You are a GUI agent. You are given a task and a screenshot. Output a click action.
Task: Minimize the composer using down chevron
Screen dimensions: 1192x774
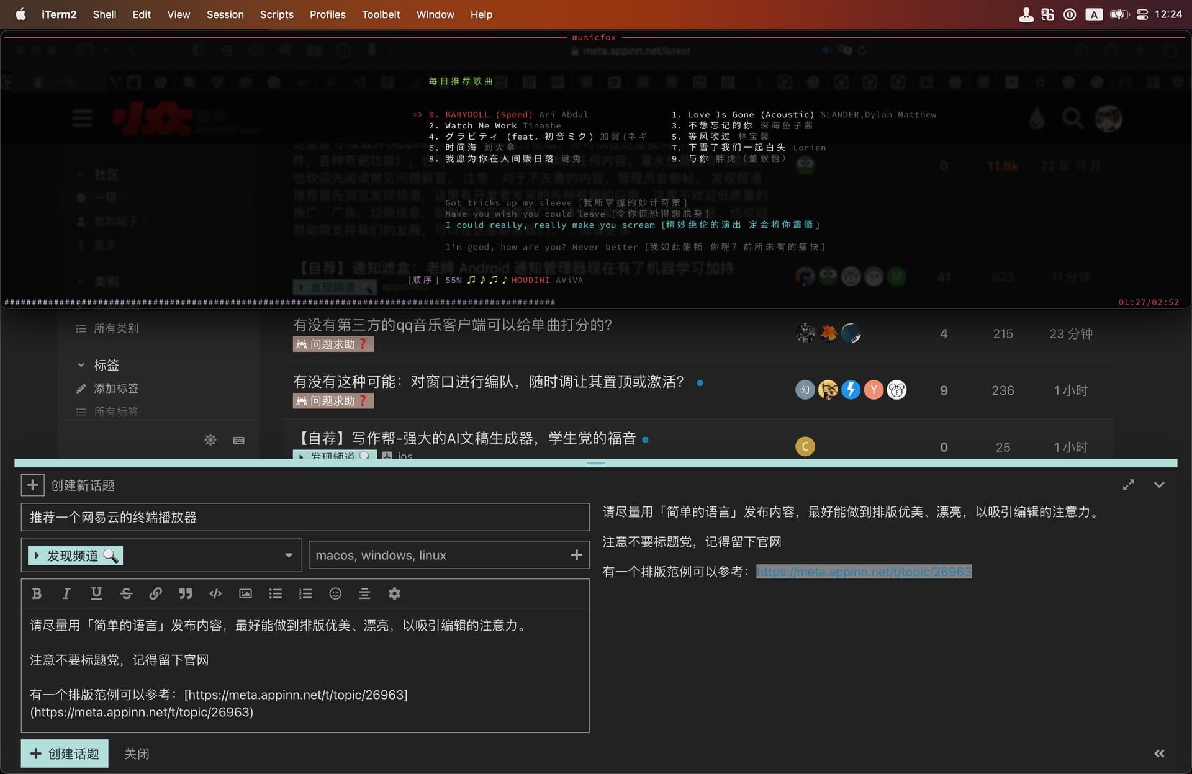[1159, 485]
